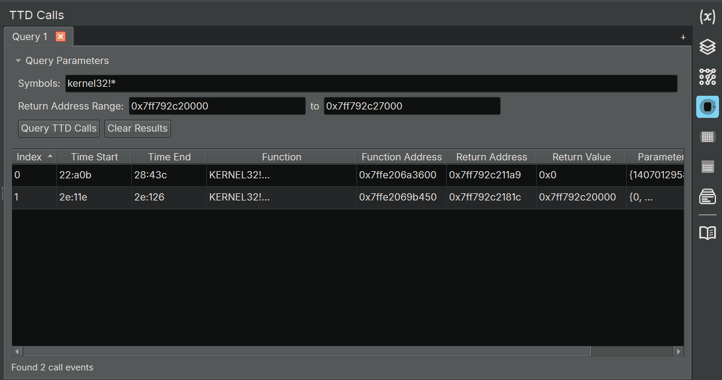Collapse the Query Parameters section
The width and height of the screenshot is (722, 380).
(19, 60)
